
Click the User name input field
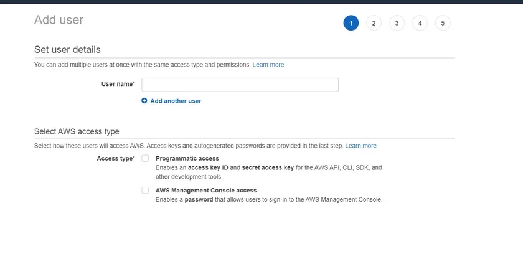[240, 85]
